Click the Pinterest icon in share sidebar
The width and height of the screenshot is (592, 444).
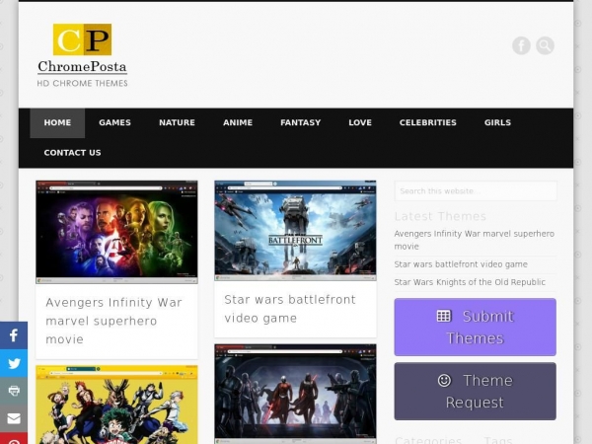pos(14,440)
